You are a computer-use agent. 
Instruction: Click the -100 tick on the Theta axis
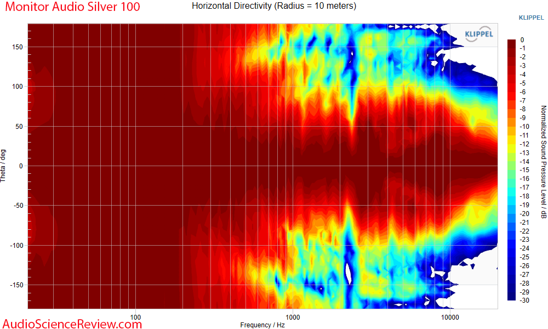coord(16,246)
